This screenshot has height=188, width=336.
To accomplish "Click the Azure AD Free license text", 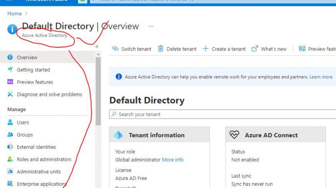I will point(131,178).
